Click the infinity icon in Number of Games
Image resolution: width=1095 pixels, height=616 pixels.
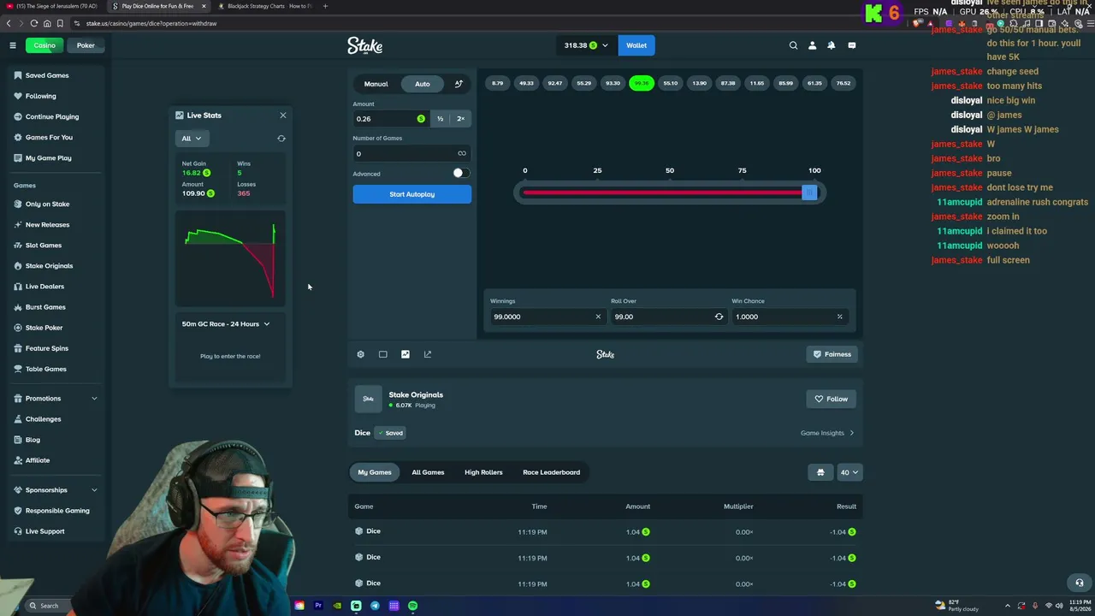click(x=462, y=154)
